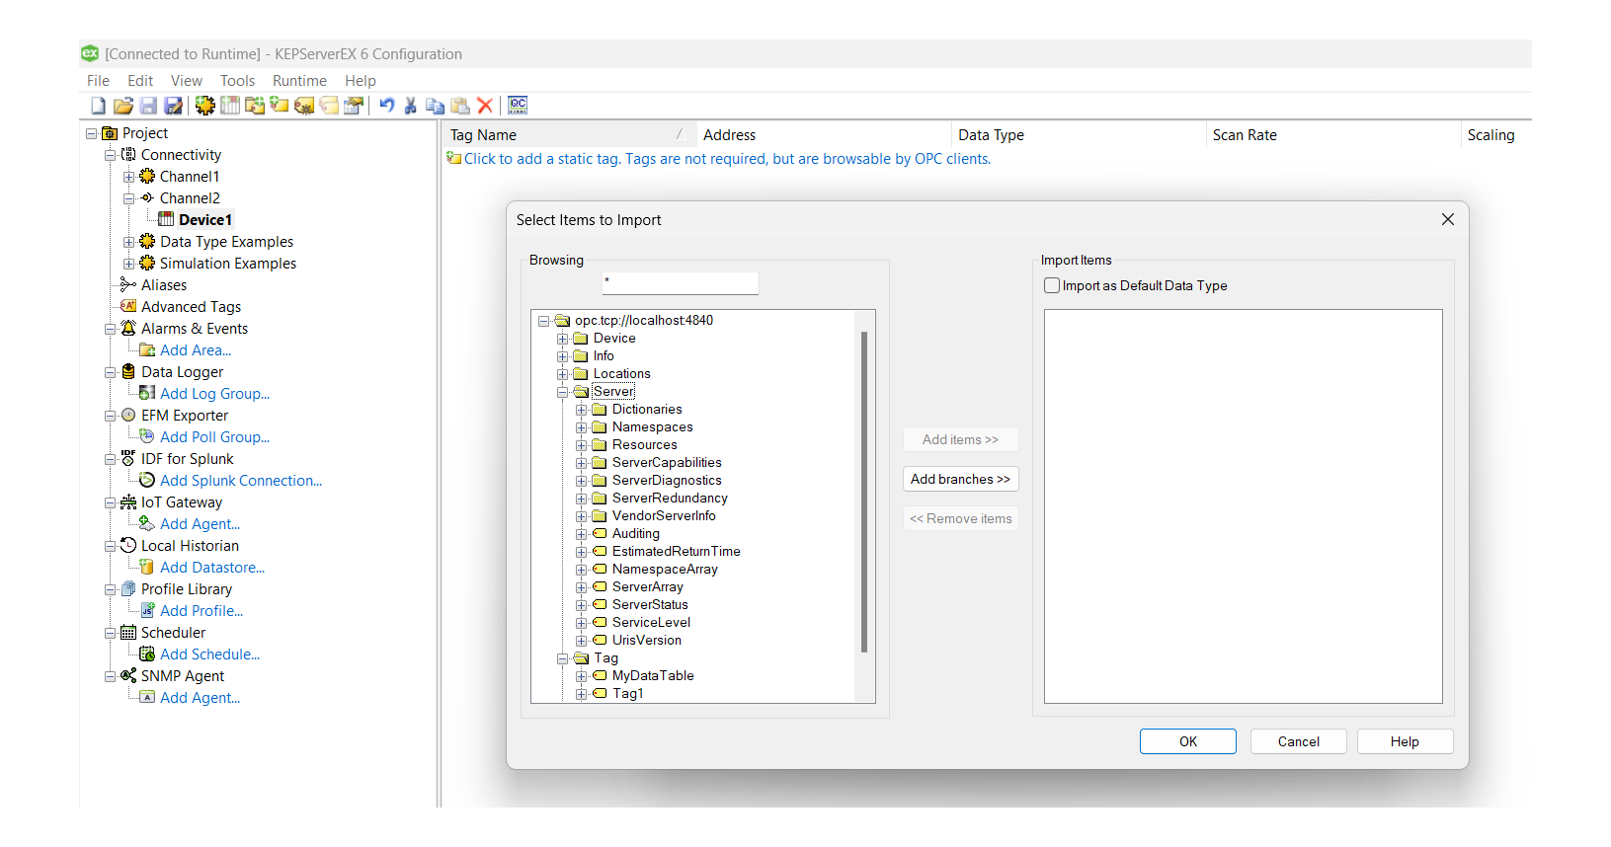Expand the Data Type Examples node

[x=128, y=242]
